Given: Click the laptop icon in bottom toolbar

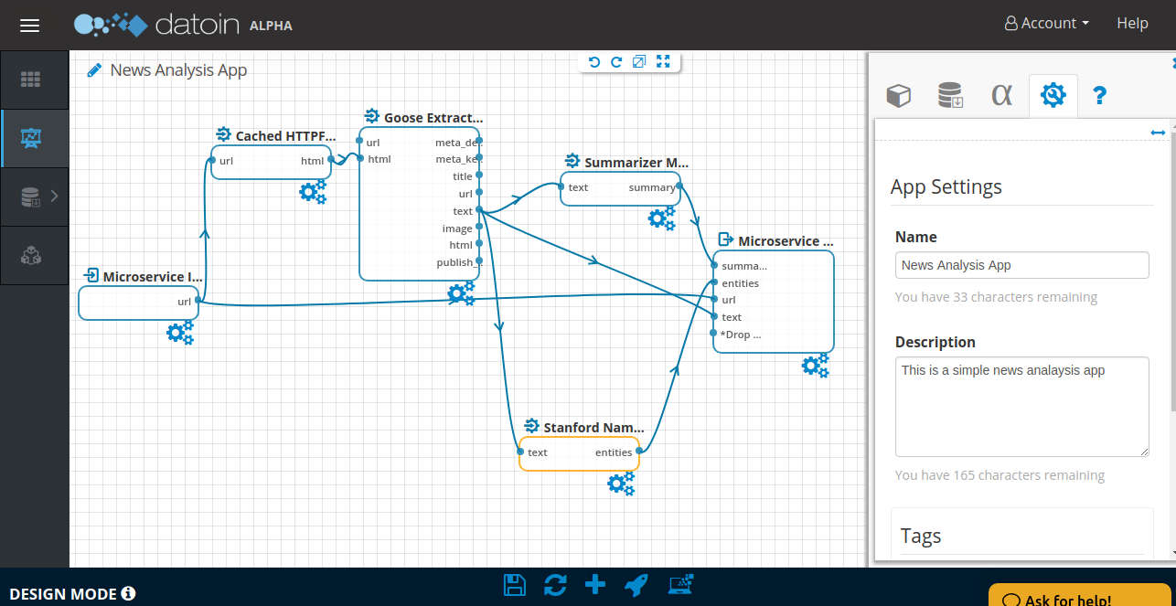Looking at the screenshot, I should 682,585.
